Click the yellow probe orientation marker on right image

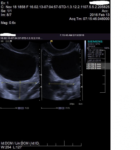click(x=52, y=41)
